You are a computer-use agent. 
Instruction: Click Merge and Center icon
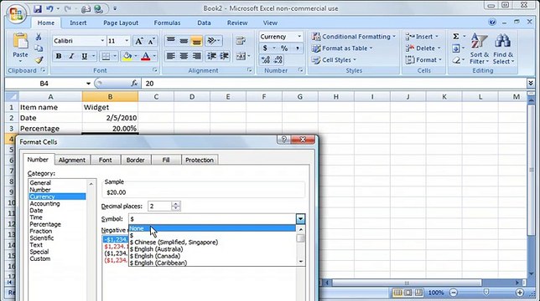pyautogui.click(x=241, y=56)
